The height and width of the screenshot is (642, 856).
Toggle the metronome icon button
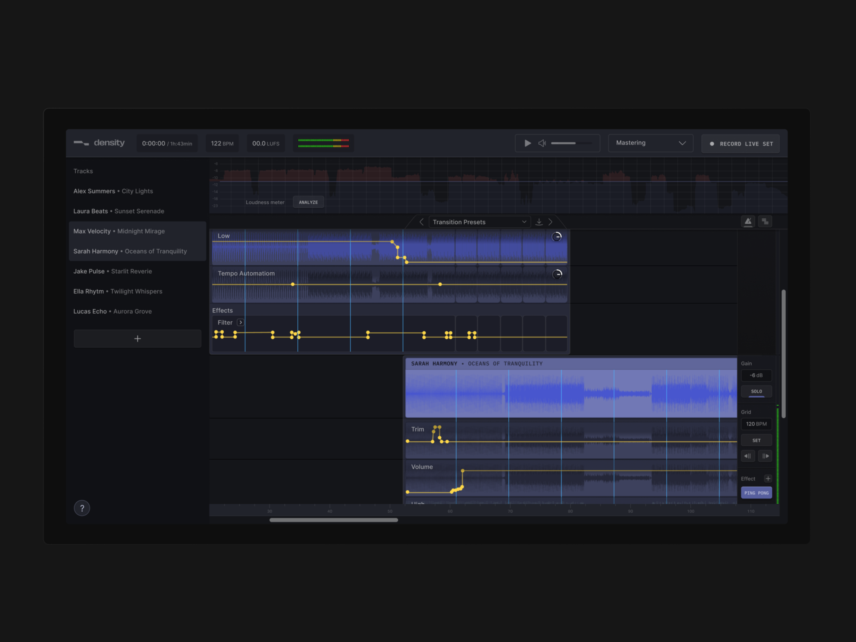[x=748, y=222]
